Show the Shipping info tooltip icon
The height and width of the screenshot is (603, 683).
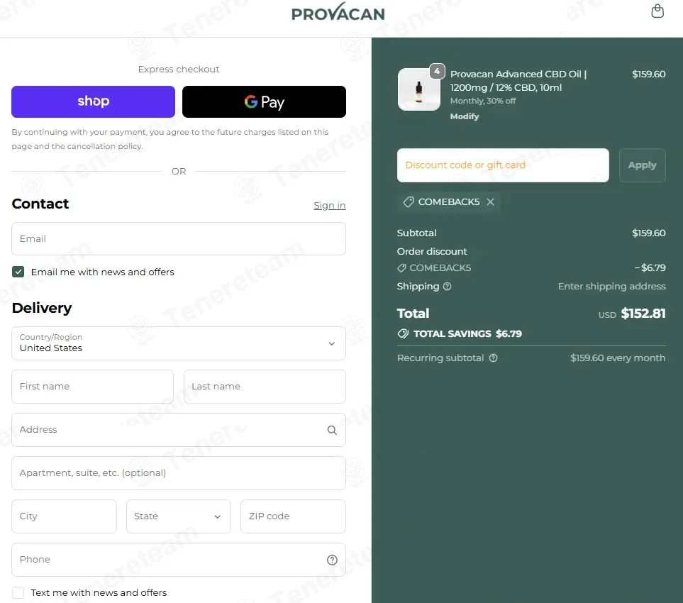(448, 287)
